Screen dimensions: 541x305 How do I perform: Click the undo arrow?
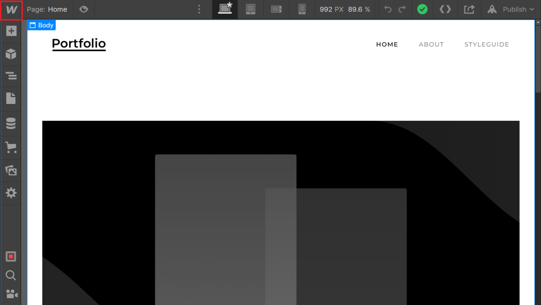click(388, 9)
